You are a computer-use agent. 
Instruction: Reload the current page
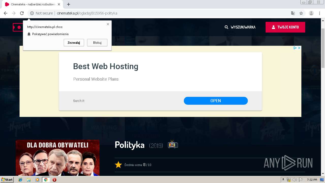(22, 13)
